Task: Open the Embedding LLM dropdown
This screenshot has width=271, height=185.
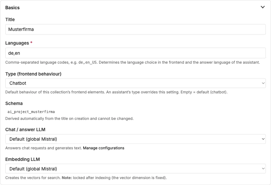Action: point(136,169)
